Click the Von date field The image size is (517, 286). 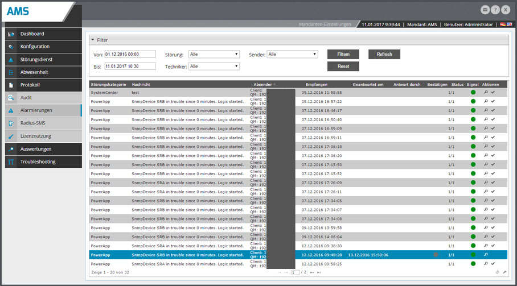pos(130,55)
